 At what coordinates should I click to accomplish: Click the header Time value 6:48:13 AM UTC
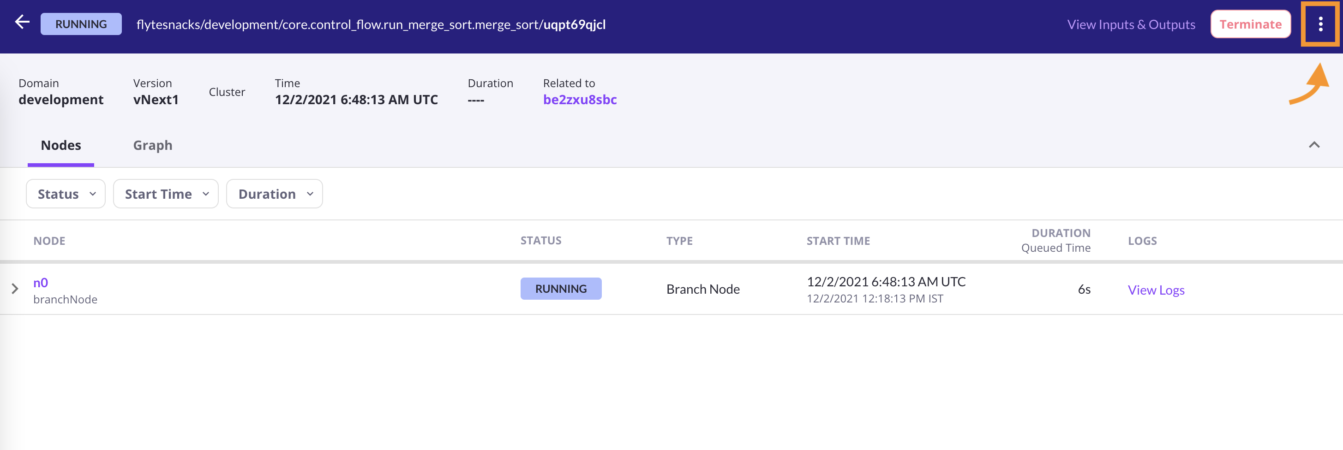coord(356,100)
